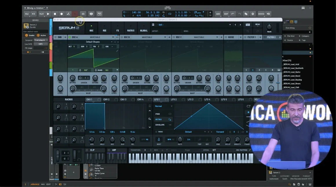Click the search magnifier icon beside the LFO display
336x187 pixels.
[x=150, y=119]
